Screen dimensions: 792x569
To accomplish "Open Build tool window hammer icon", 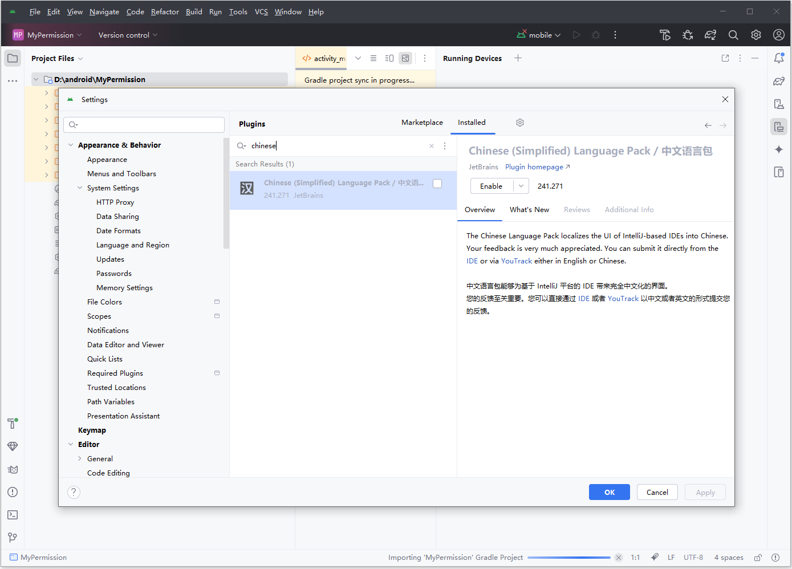I will point(13,424).
